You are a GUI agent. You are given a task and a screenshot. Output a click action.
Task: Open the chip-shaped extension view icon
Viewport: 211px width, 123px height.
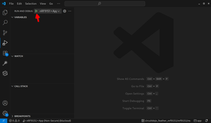pyautogui.click(x=5, y=73)
